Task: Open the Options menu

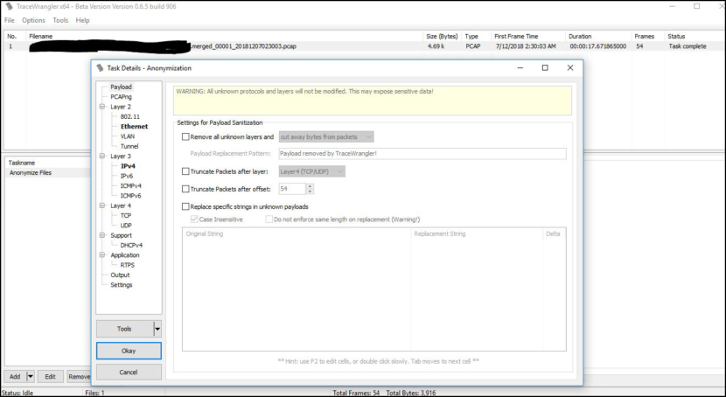Action: [x=33, y=20]
